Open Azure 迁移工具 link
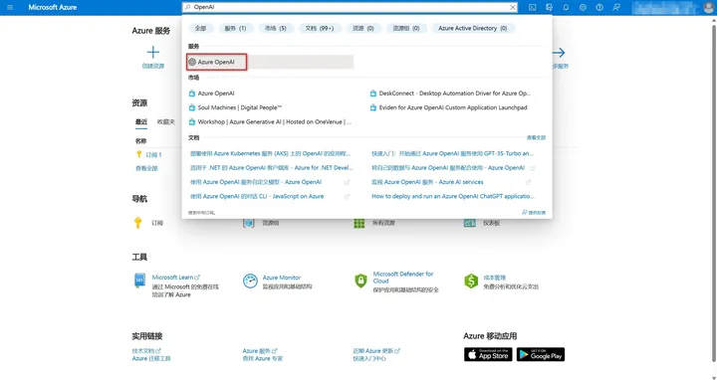Screen dimensions: 717x380 [x=151, y=358]
